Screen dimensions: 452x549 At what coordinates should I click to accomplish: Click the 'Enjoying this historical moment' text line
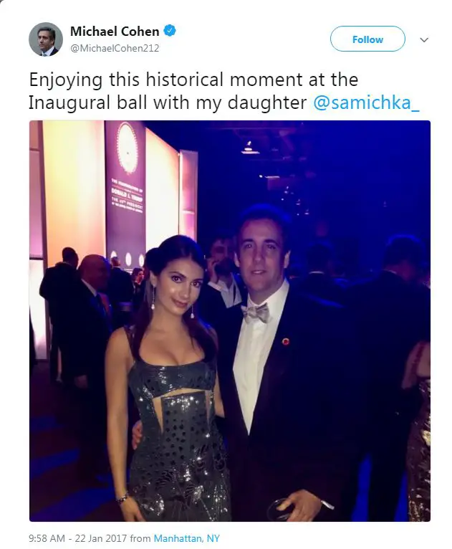193,80
